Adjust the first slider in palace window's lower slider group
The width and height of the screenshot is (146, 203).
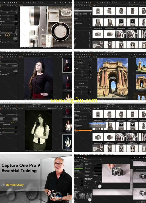(x=82, y=90)
